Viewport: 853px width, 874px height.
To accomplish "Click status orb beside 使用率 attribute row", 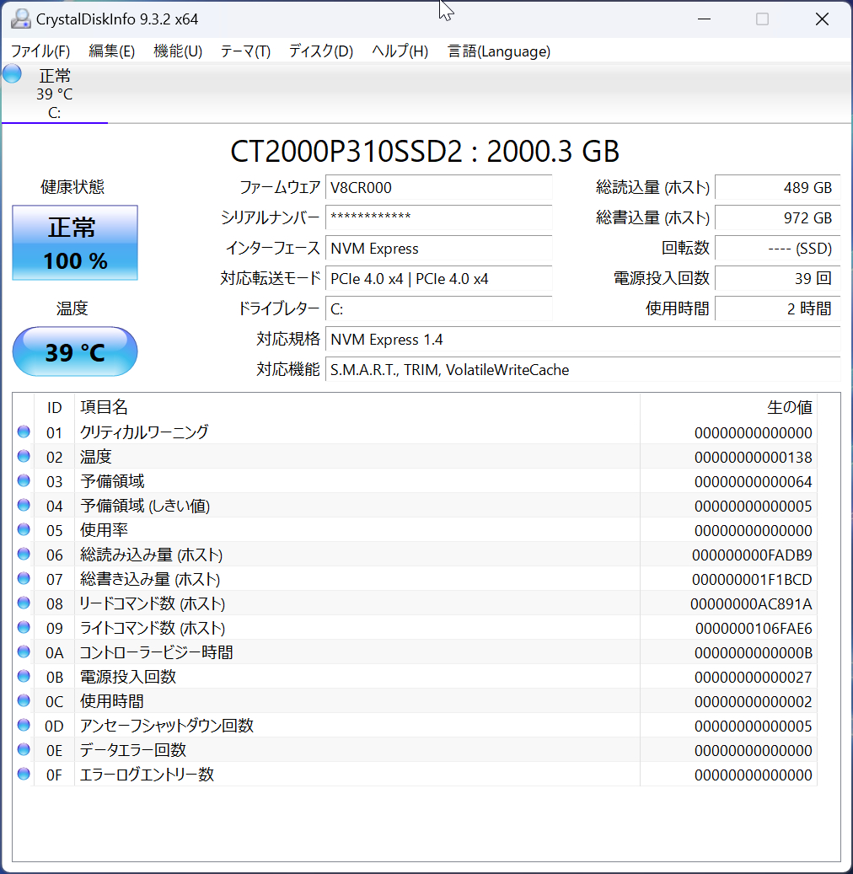I will click(x=24, y=530).
